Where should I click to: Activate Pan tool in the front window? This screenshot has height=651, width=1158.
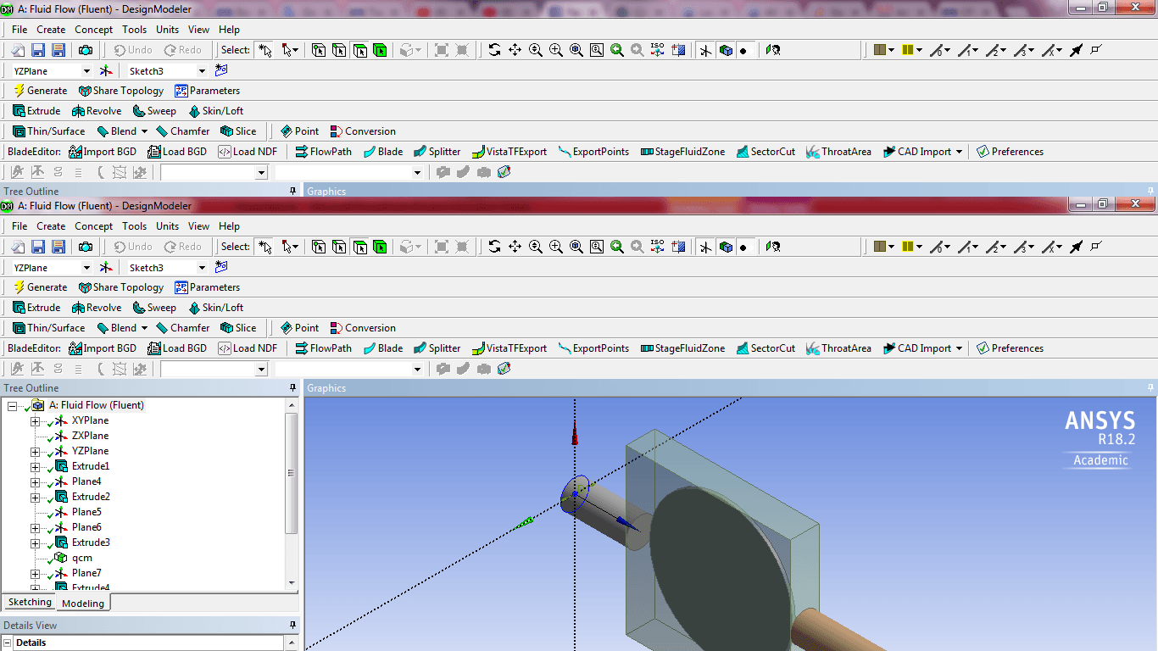click(x=515, y=247)
